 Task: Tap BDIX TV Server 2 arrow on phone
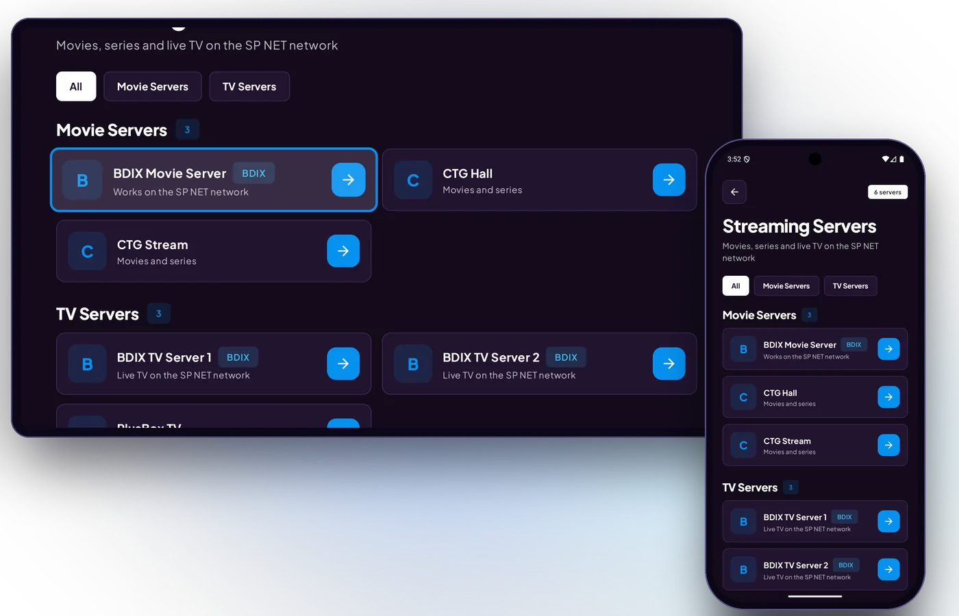tap(888, 569)
